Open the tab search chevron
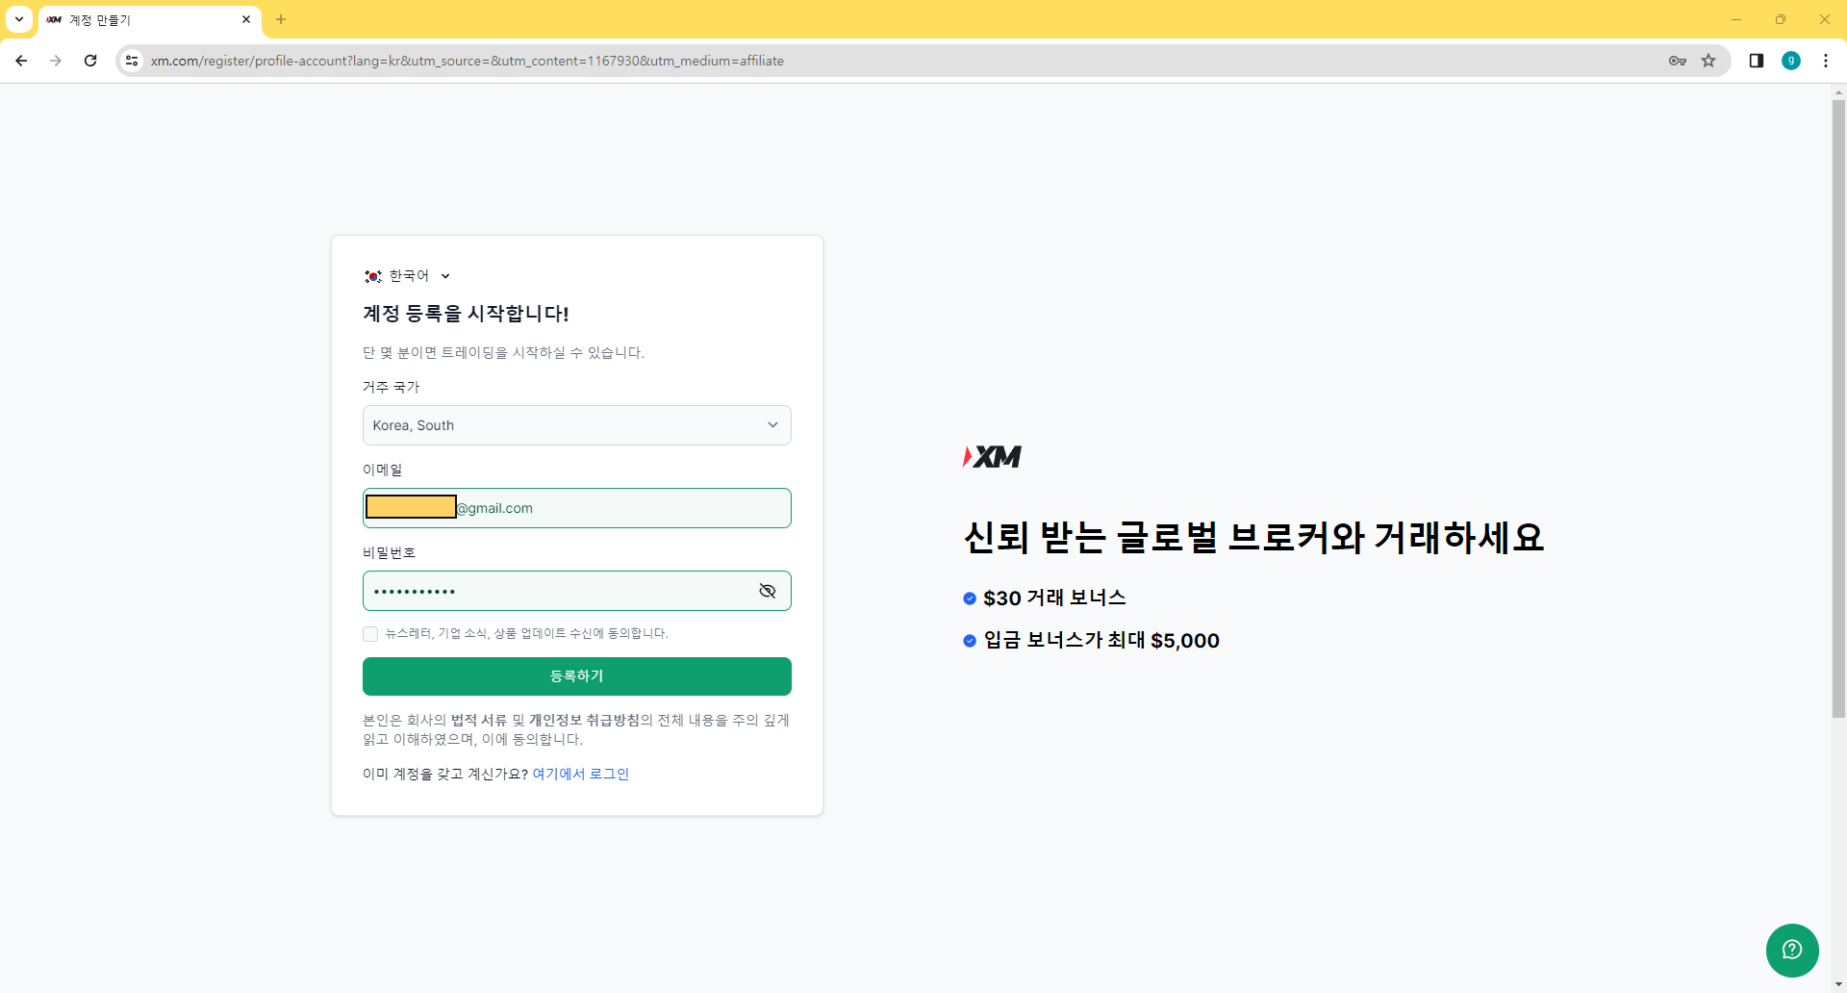 (17, 19)
